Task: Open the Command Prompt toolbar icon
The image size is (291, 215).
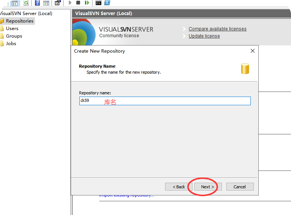Action: [99, 3]
